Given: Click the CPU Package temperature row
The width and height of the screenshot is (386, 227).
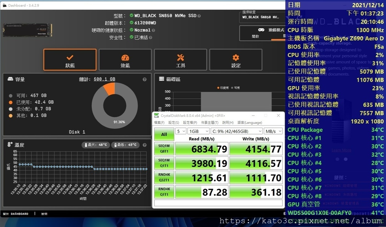Looking at the screenshot, I should tap(335, 130).
